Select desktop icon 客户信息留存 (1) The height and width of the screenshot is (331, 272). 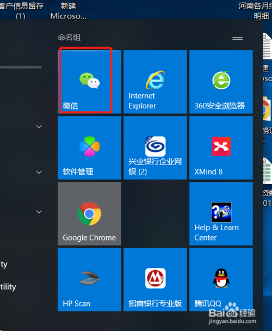pos(21,10)
